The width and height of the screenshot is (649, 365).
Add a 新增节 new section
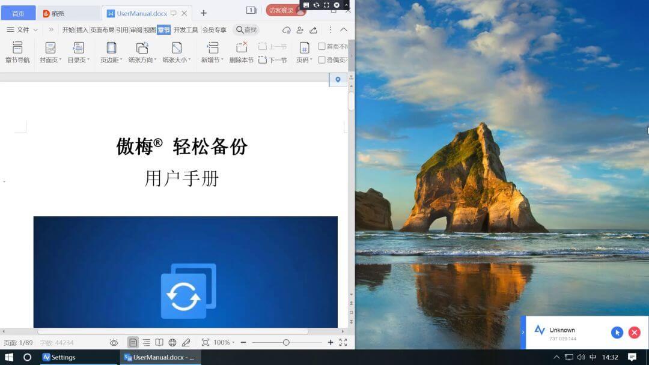pos(212,51)
